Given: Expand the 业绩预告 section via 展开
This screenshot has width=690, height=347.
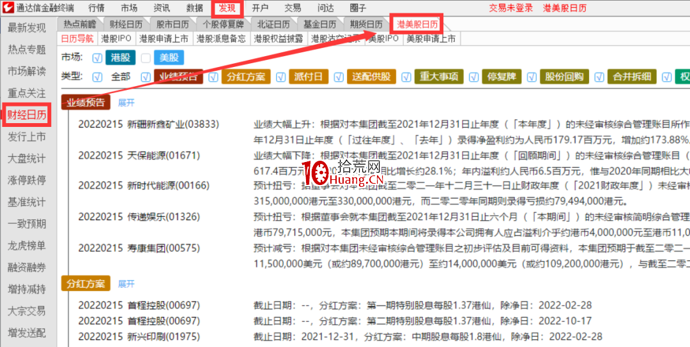Looking at the screenshot, I should pos(126,103).
